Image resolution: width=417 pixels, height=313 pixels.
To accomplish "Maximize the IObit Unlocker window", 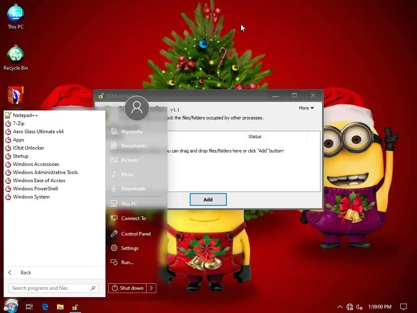I will 294,95.
